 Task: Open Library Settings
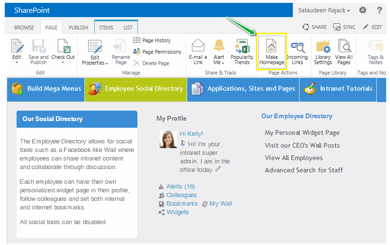coord(323,52)
